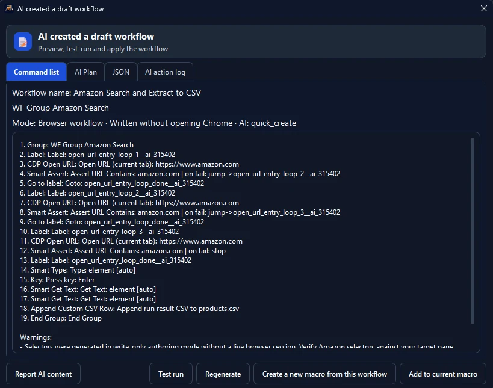The image size is (493, 388).
Task: Select step 1 Group: WF Group Amazon Search
Action: (76, 145)
